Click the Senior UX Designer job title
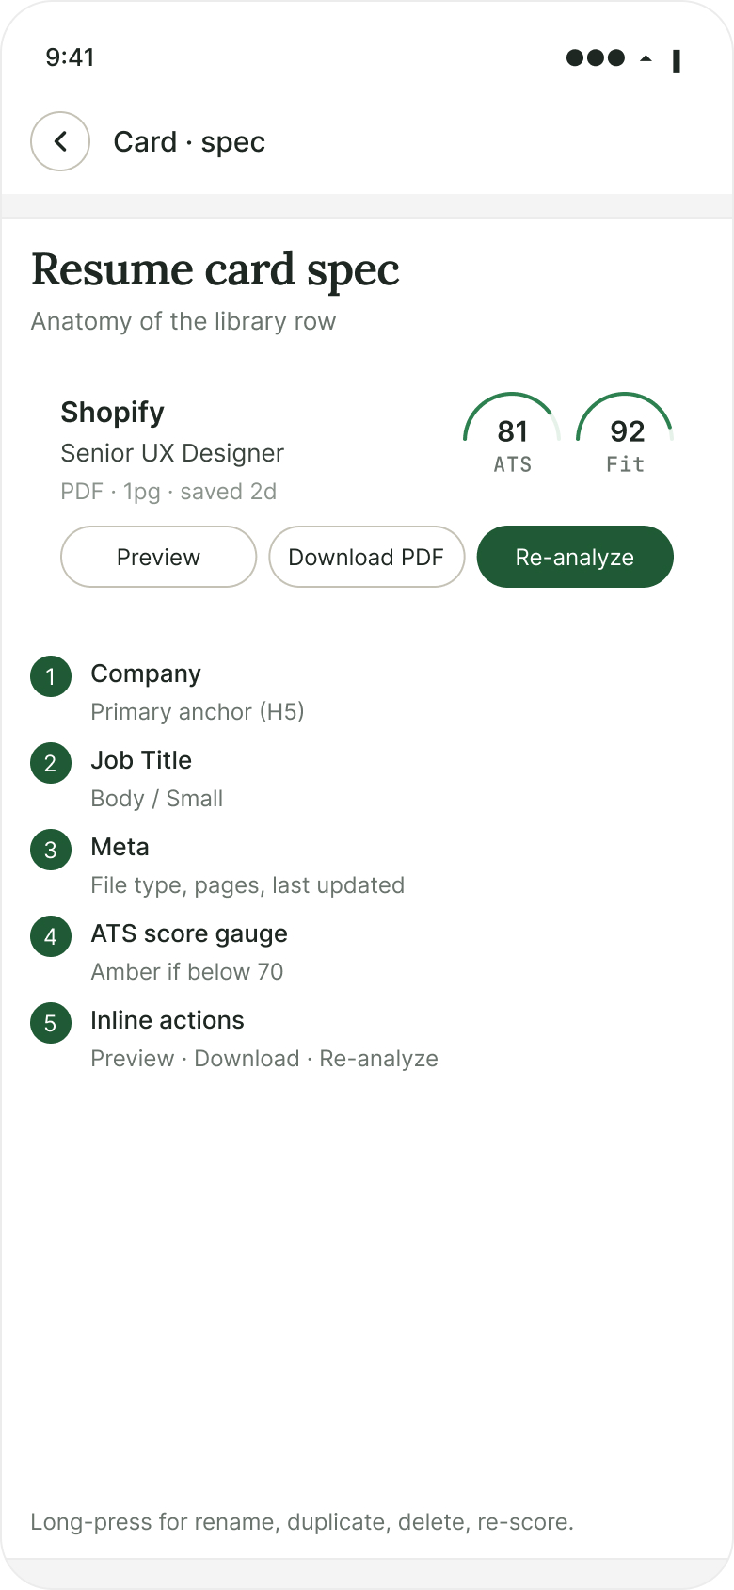This screenshot has height=1590, width=734. [x=172, y=453]
